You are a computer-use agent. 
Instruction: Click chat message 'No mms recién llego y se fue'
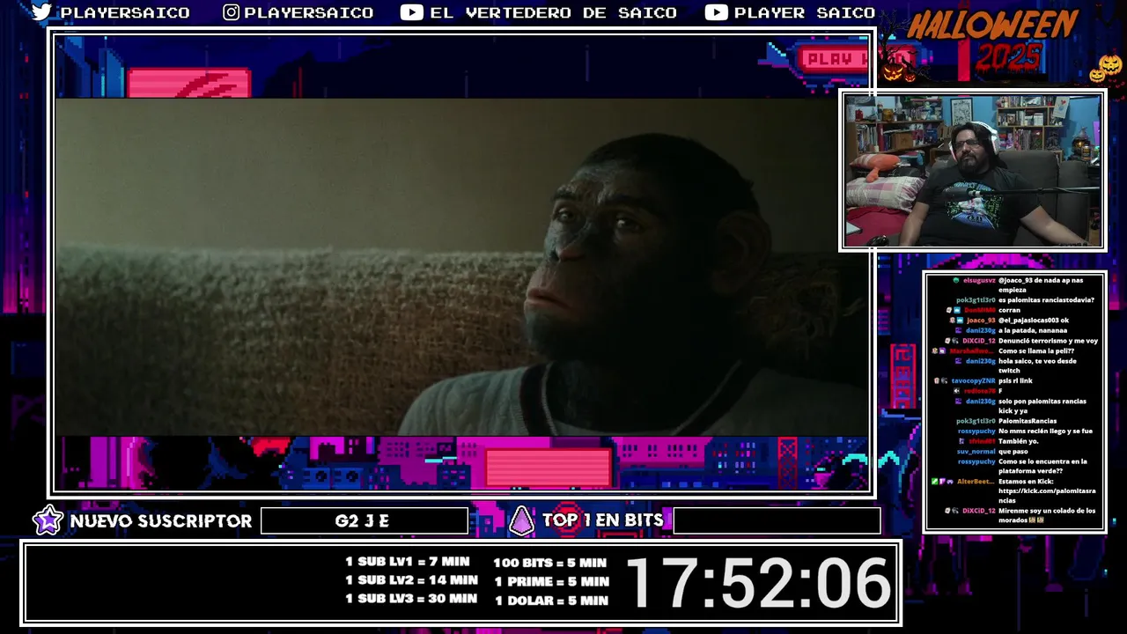[1045, 431]
